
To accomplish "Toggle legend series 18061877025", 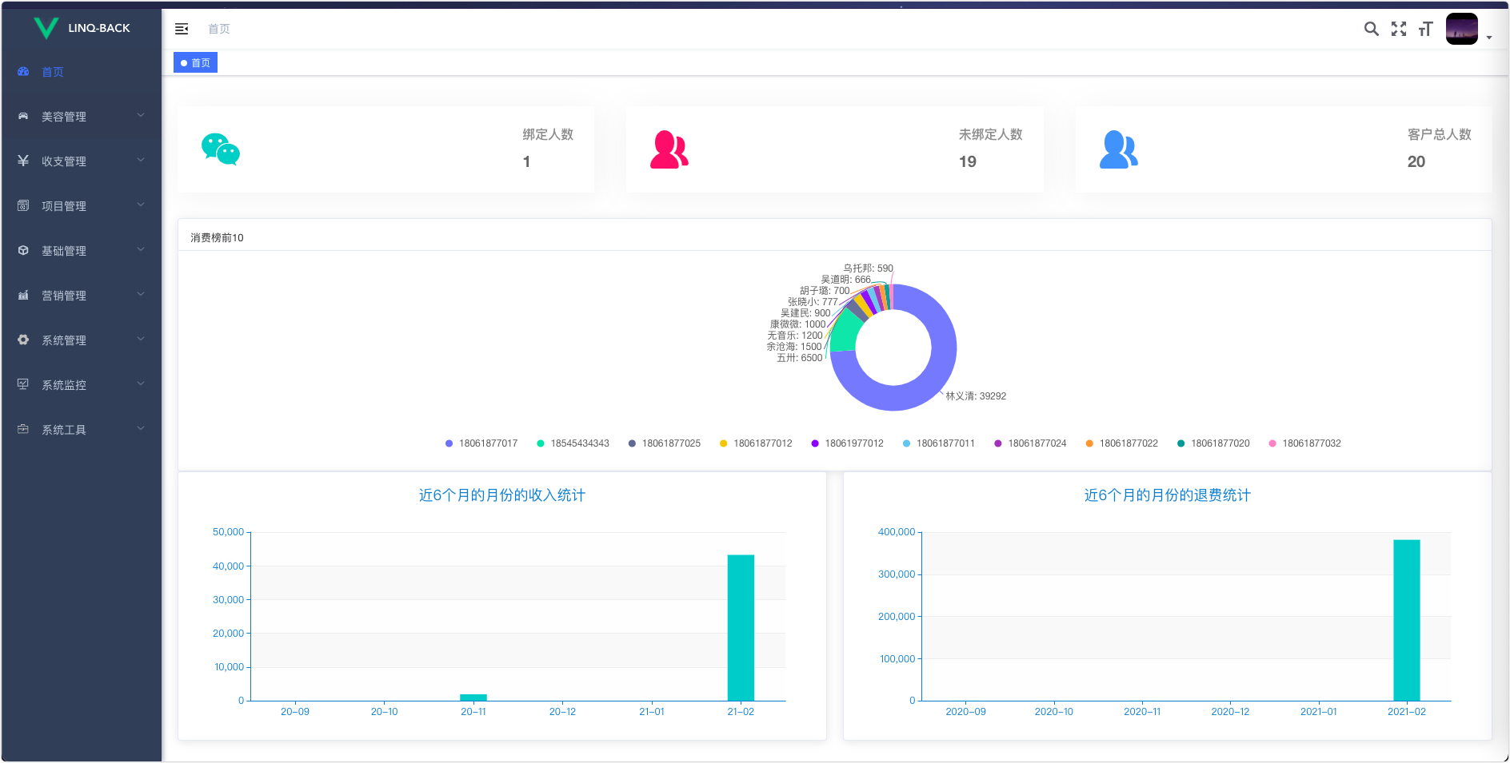I will point(664,443).
